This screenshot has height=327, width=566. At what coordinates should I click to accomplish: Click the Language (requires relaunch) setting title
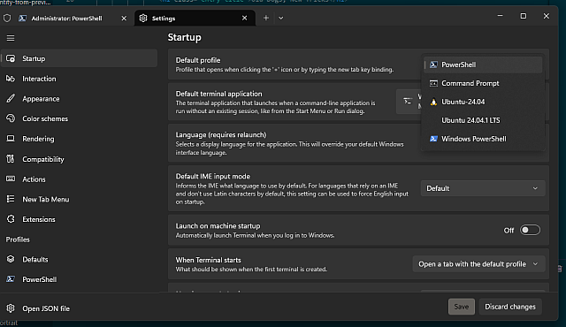[x=221, y=135]
